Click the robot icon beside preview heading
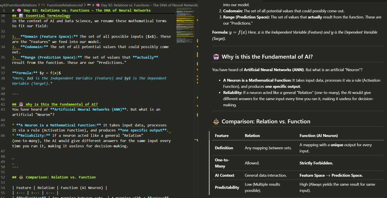This screenshot has width=387, height=198. point(216,57)
